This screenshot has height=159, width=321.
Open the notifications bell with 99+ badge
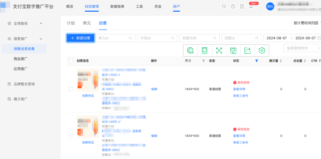[251, 6]
